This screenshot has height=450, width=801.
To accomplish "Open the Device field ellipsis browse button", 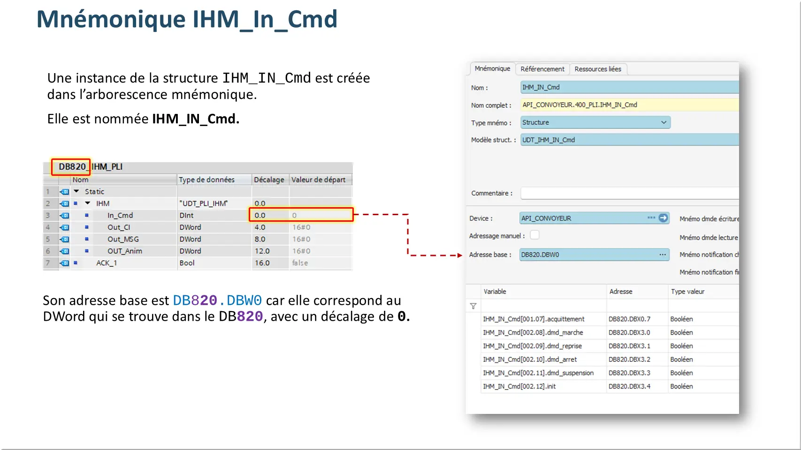I will coord(651,218).
